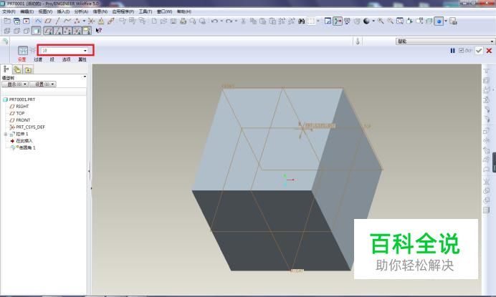Click the datum plane tool icon
The width and height of the screenshot is (496, 297).
click(48, 21)
